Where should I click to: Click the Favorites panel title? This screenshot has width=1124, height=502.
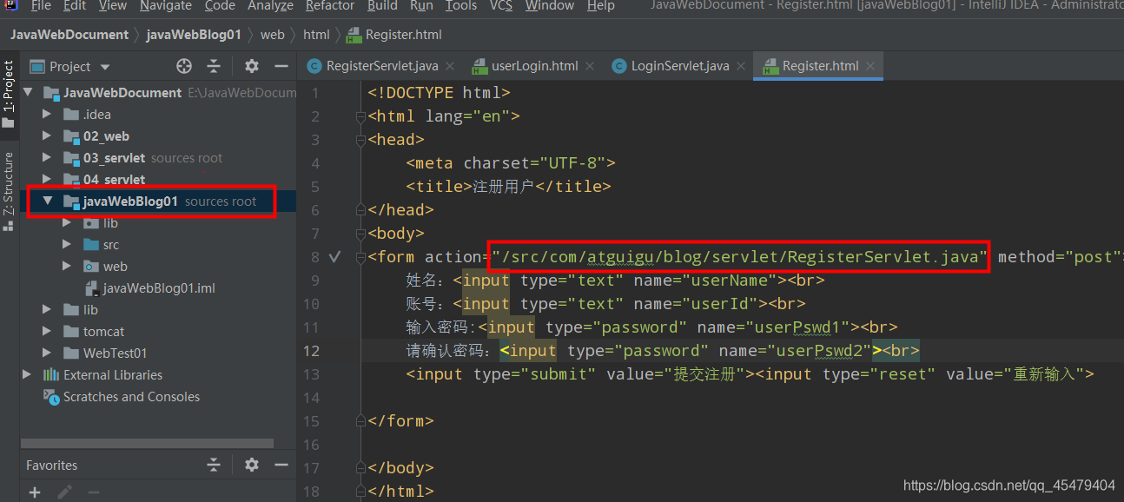tap(51, 465)
